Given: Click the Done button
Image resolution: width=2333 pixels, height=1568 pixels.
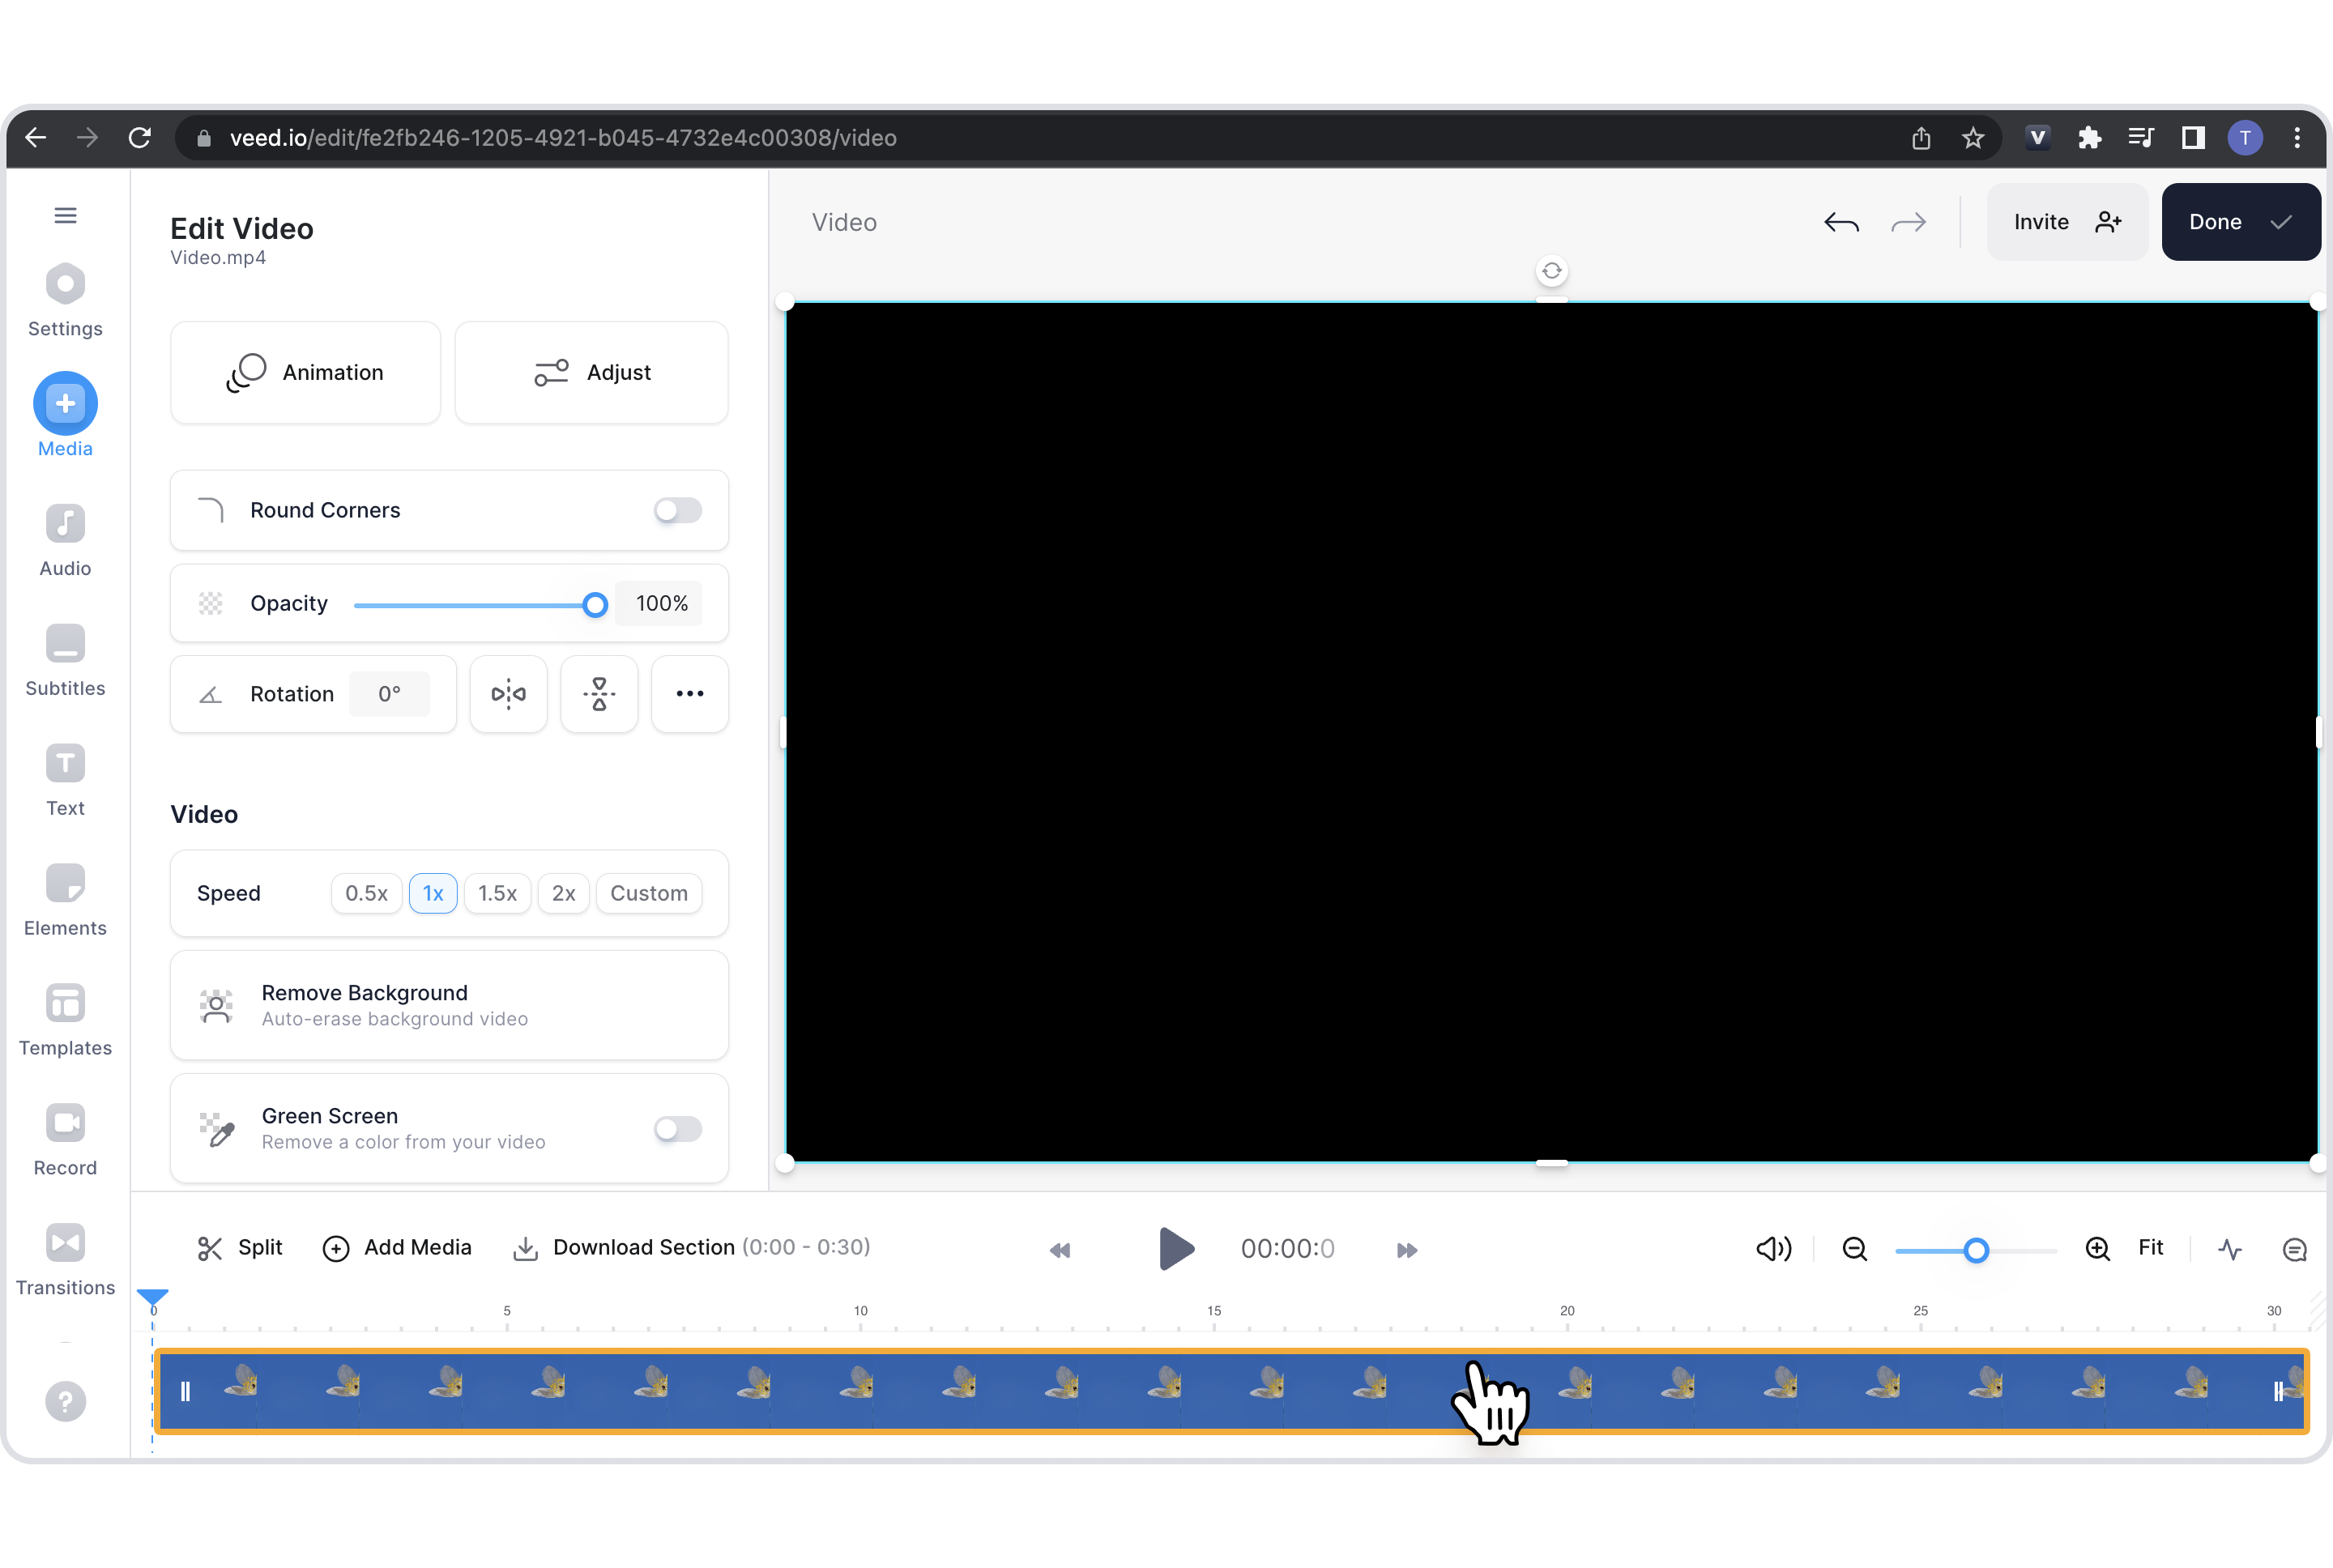Looking at the screenshot, I should coord(2239,222).
